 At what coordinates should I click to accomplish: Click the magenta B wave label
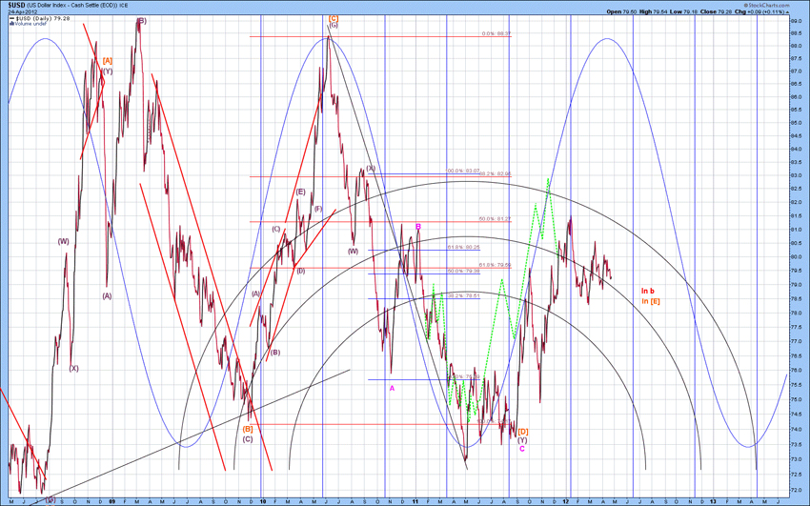[418, 227]
